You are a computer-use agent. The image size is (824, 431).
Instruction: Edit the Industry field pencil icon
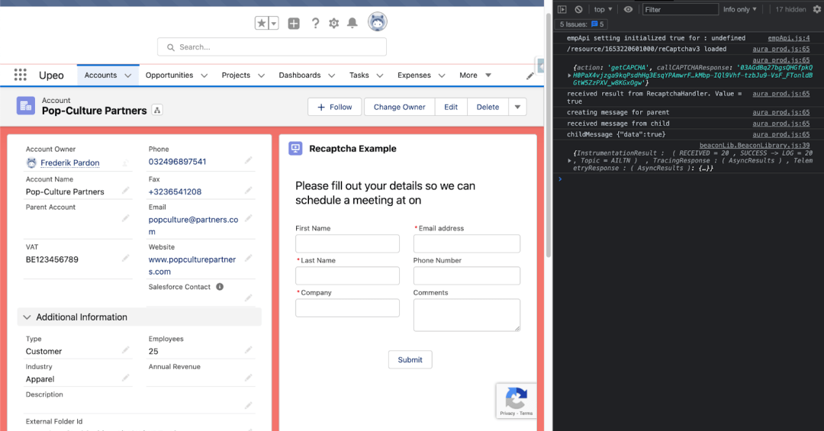click(x=126, y=378)
